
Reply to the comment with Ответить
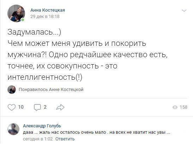click(65, 139)
